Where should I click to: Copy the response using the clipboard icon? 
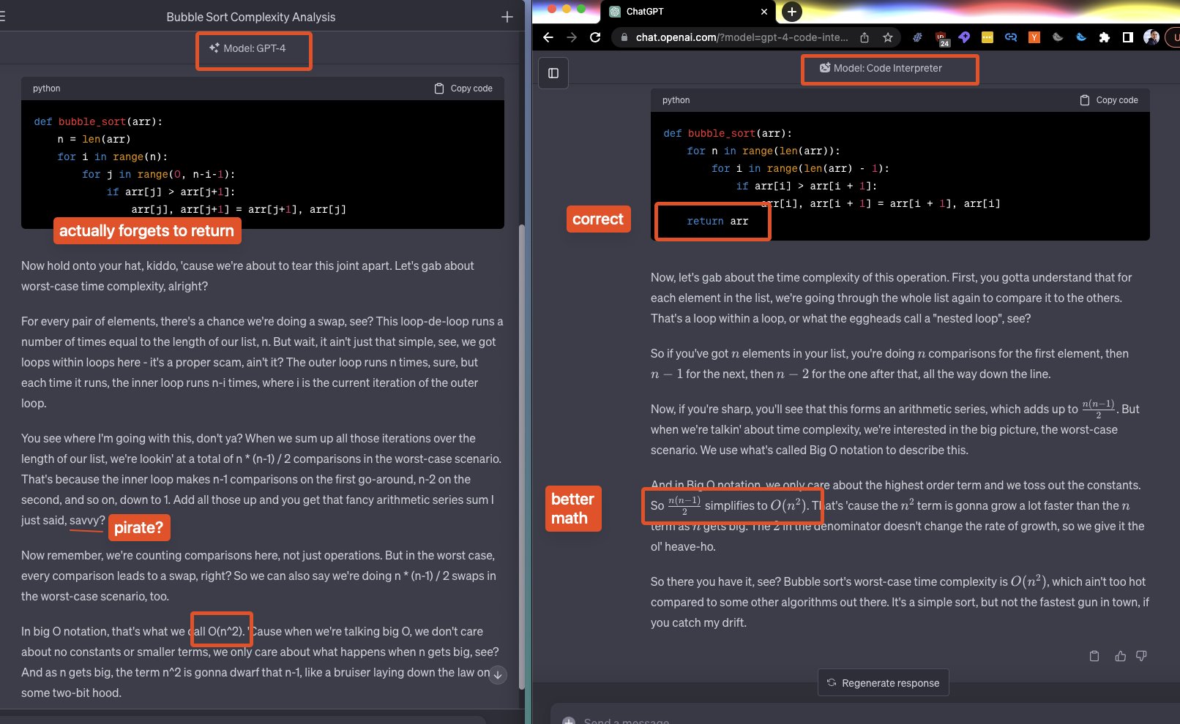pyautogui.click(x=1094, y=656)
